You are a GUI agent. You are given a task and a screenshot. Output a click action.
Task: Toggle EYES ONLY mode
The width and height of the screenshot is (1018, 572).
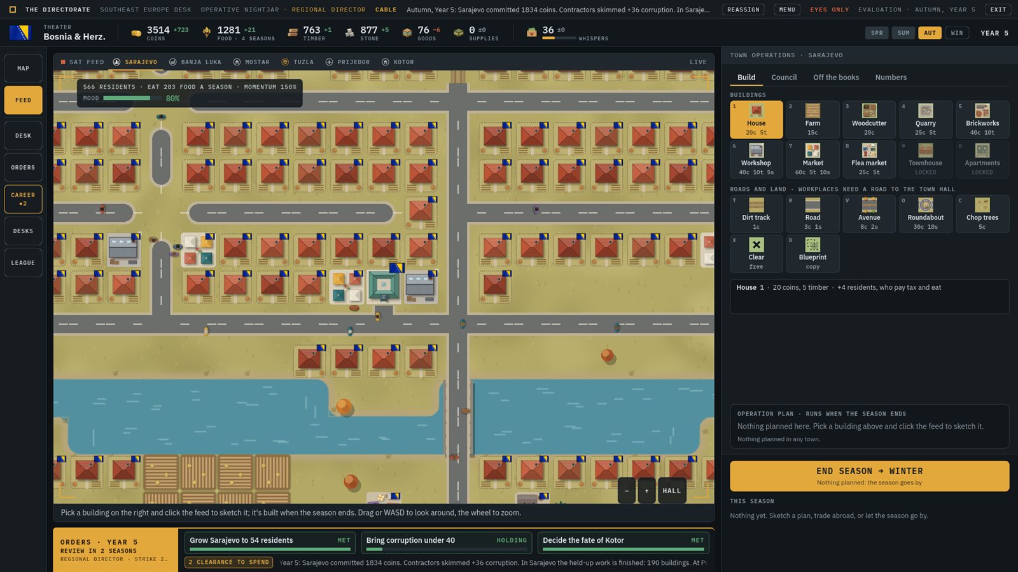pos(829,10)
